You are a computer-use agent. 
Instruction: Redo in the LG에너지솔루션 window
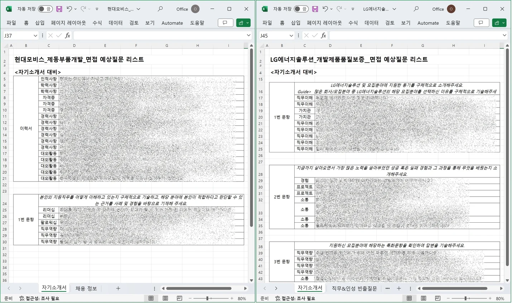pos(339,9)
